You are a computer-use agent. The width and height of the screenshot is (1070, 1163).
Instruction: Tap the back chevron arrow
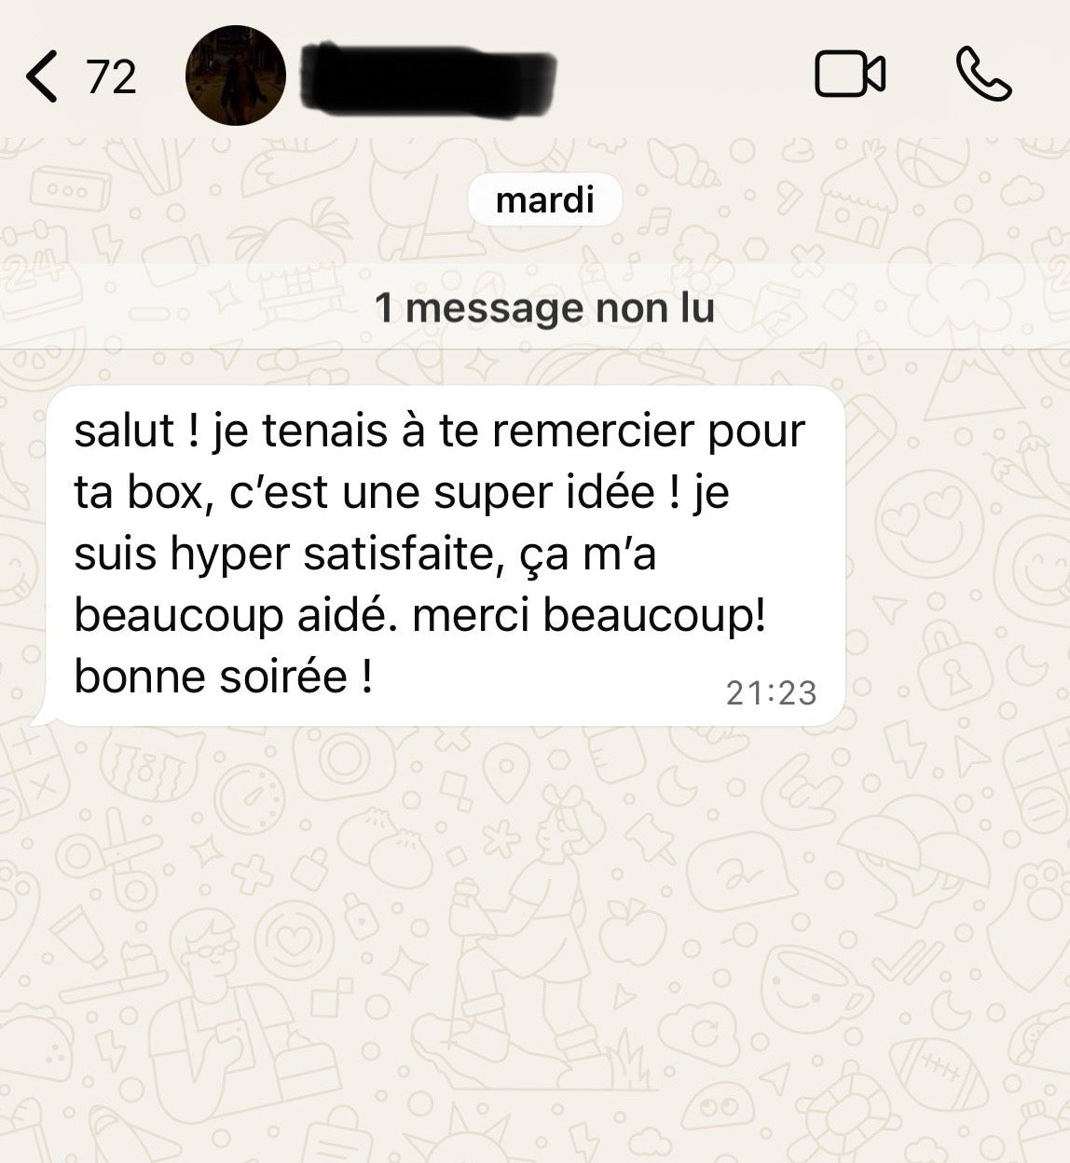pyautogui.click(x=41, y=75)
